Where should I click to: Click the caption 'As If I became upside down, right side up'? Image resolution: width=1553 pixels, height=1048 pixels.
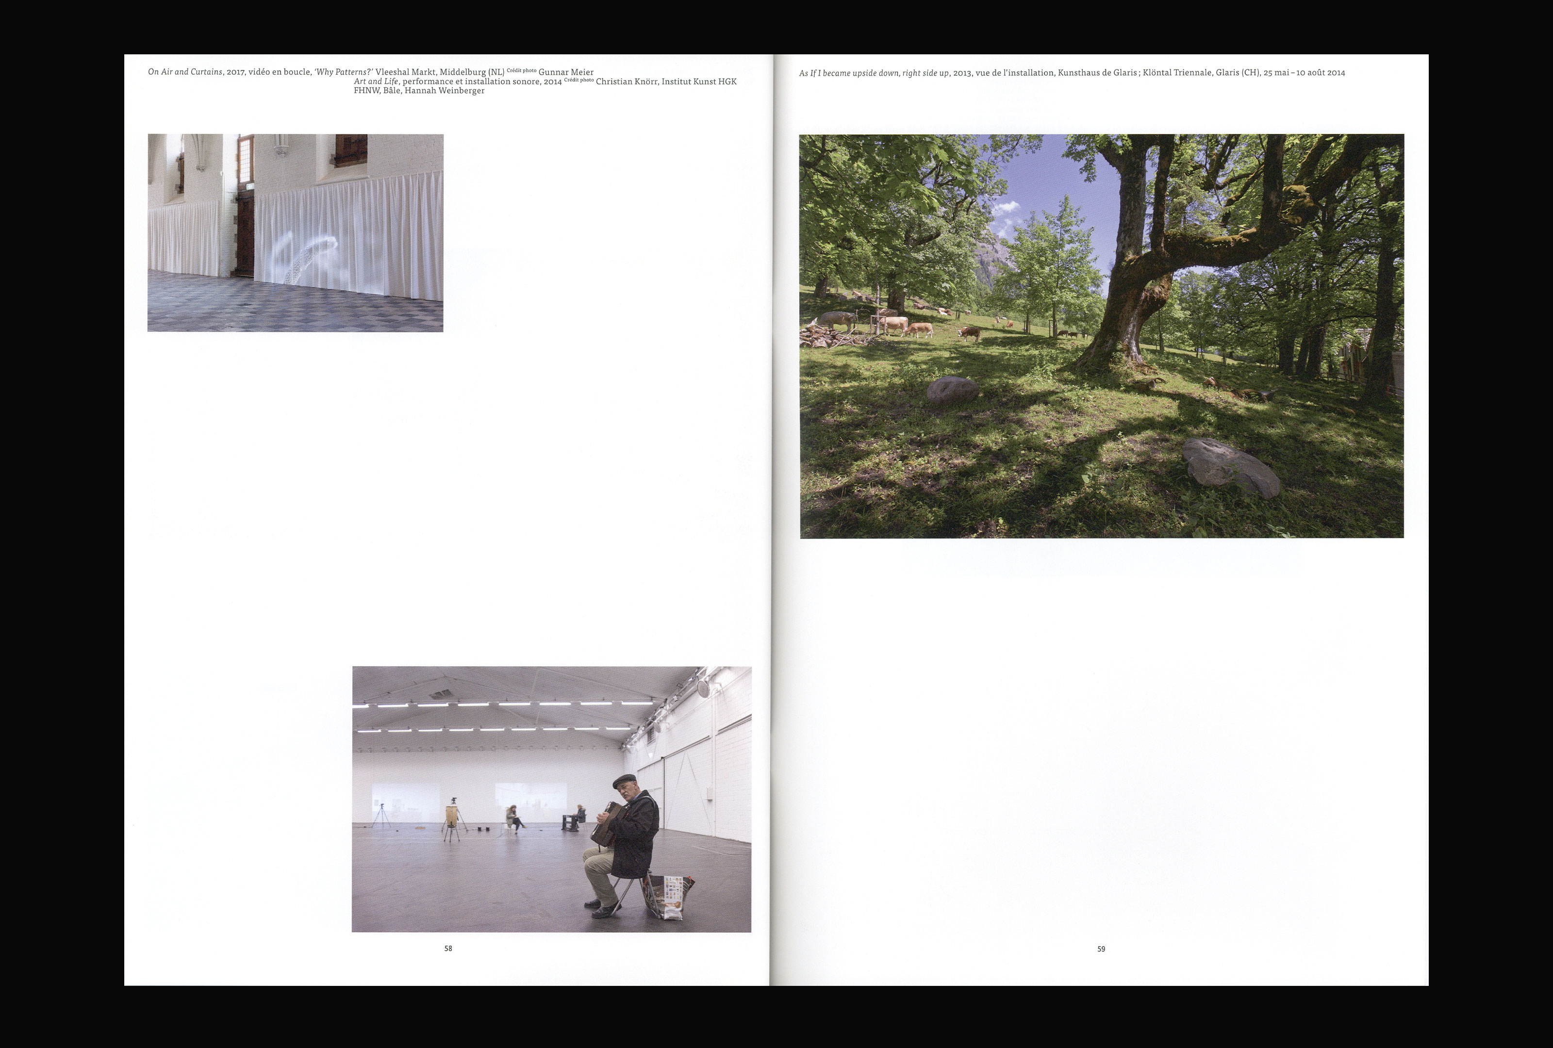[874, 73]
